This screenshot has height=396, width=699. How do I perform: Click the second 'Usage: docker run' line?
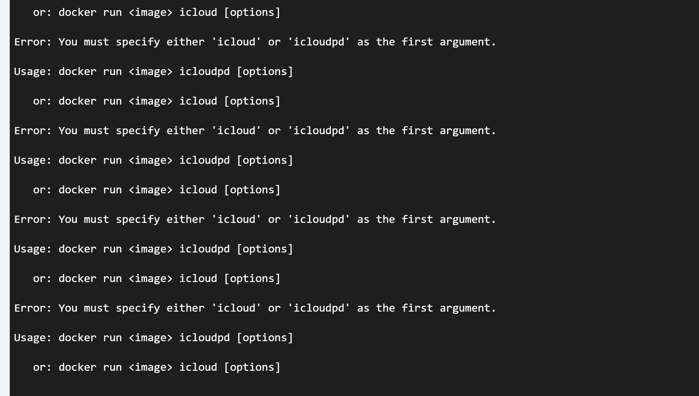pos(153,160)
